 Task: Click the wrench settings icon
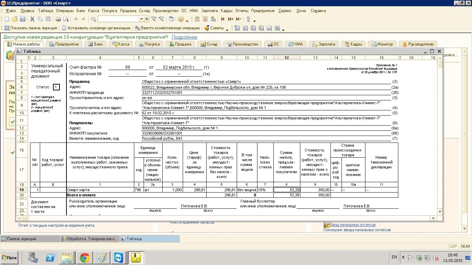(x=248, y=19)
